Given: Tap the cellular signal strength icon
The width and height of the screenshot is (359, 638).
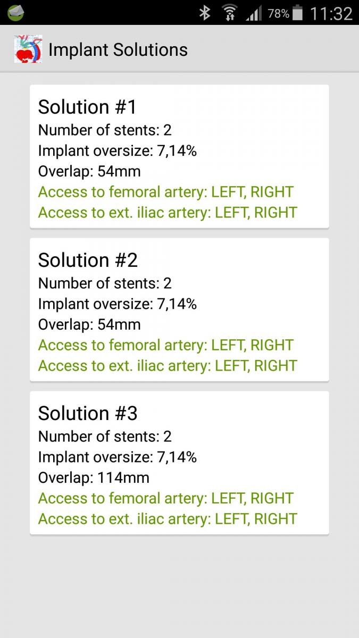Looking at the screenshot, I should coord(254,13).
